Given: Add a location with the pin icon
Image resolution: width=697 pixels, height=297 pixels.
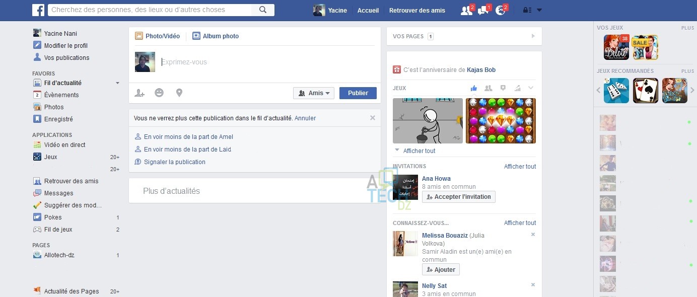Looking at the screenshot, I should pos(179,93).
